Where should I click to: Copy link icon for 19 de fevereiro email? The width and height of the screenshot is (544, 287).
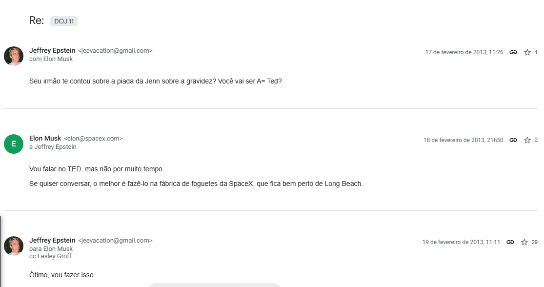510,242
